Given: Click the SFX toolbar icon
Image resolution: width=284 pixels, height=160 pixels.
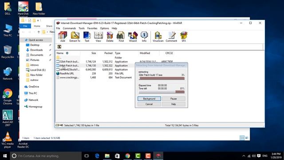Looking at the screenshot, I should click(x=184, y=36).
